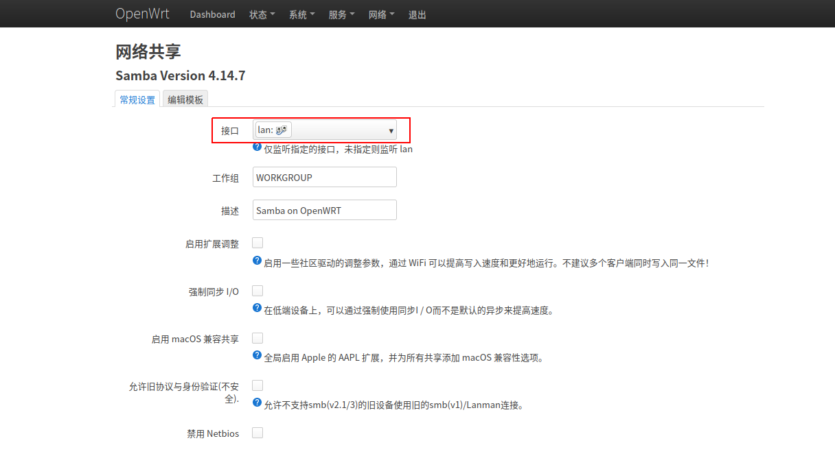Click the OpenWrt brand logo link
Image resolution: width=835 pixels, height=454 pixels.
click(142, 14)
